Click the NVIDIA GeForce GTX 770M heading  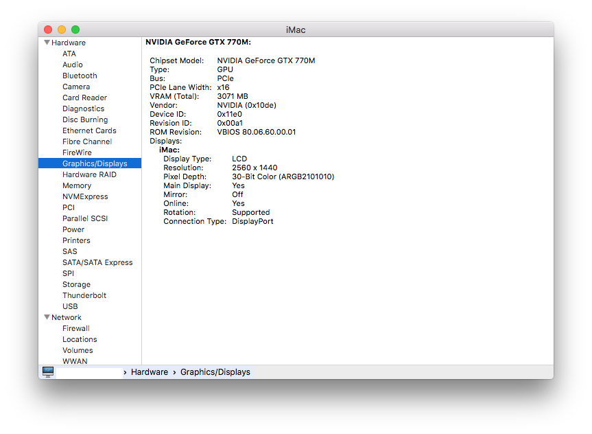point(198,42)
